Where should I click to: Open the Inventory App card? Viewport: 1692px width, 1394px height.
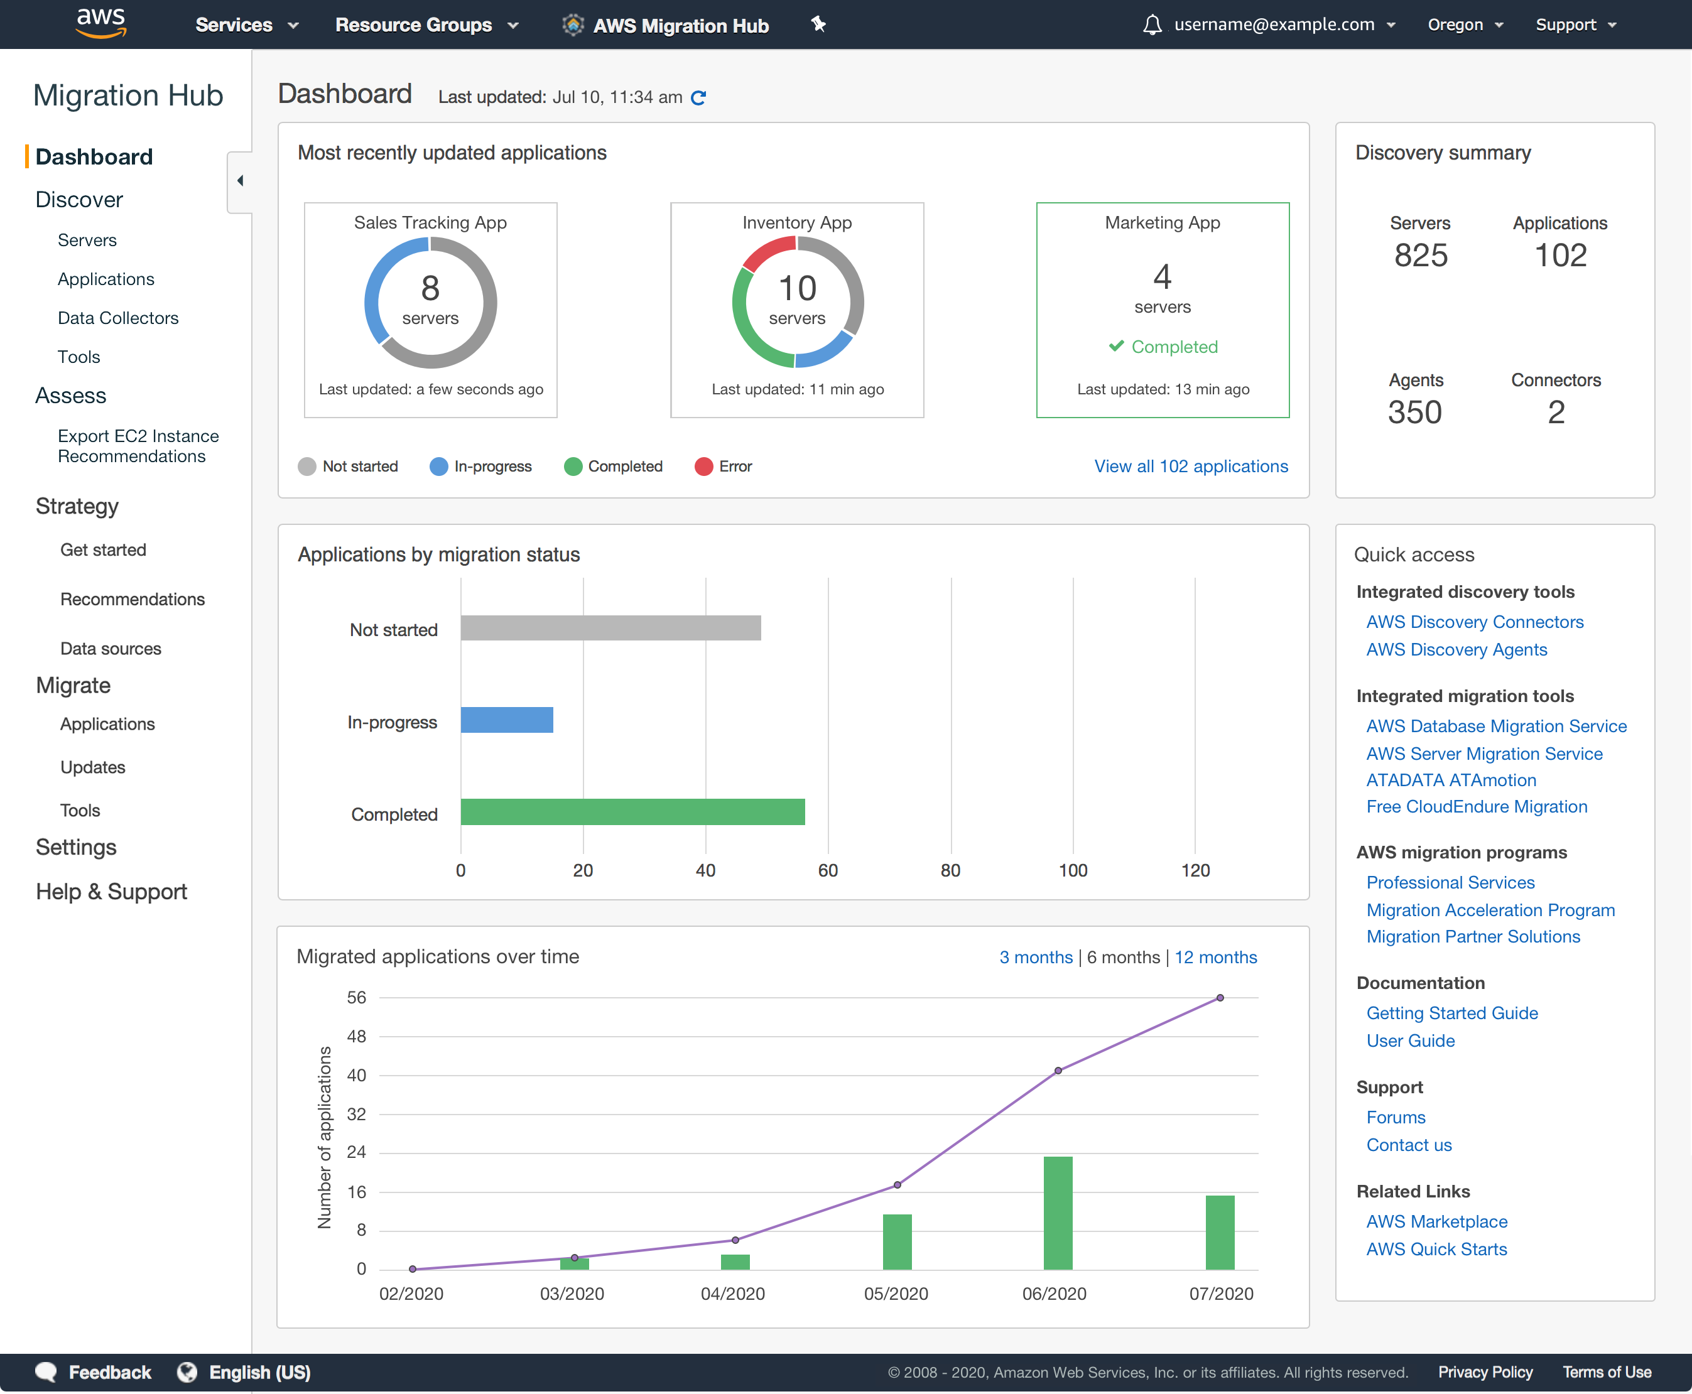[x=796, y=310]
